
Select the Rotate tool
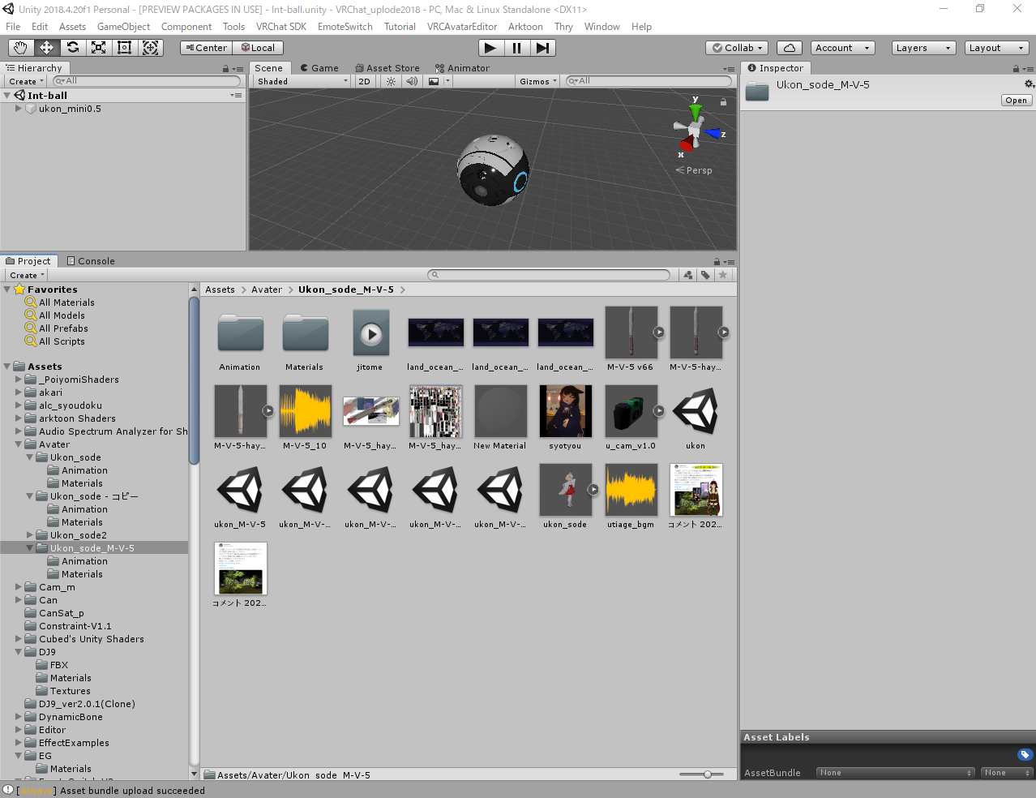(72, 48)
